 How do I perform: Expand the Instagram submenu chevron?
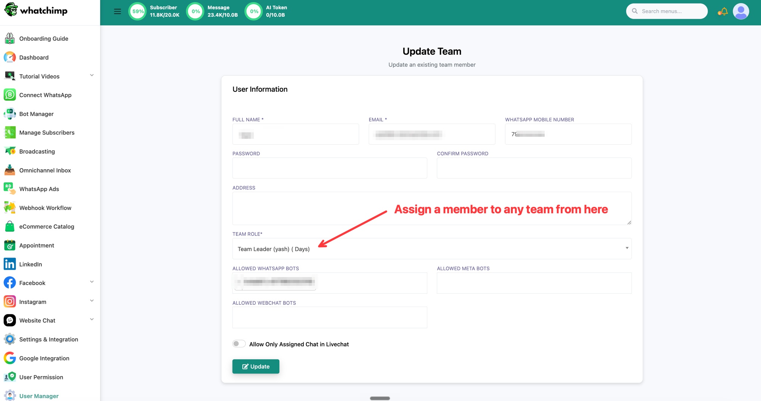coord(92,301)
